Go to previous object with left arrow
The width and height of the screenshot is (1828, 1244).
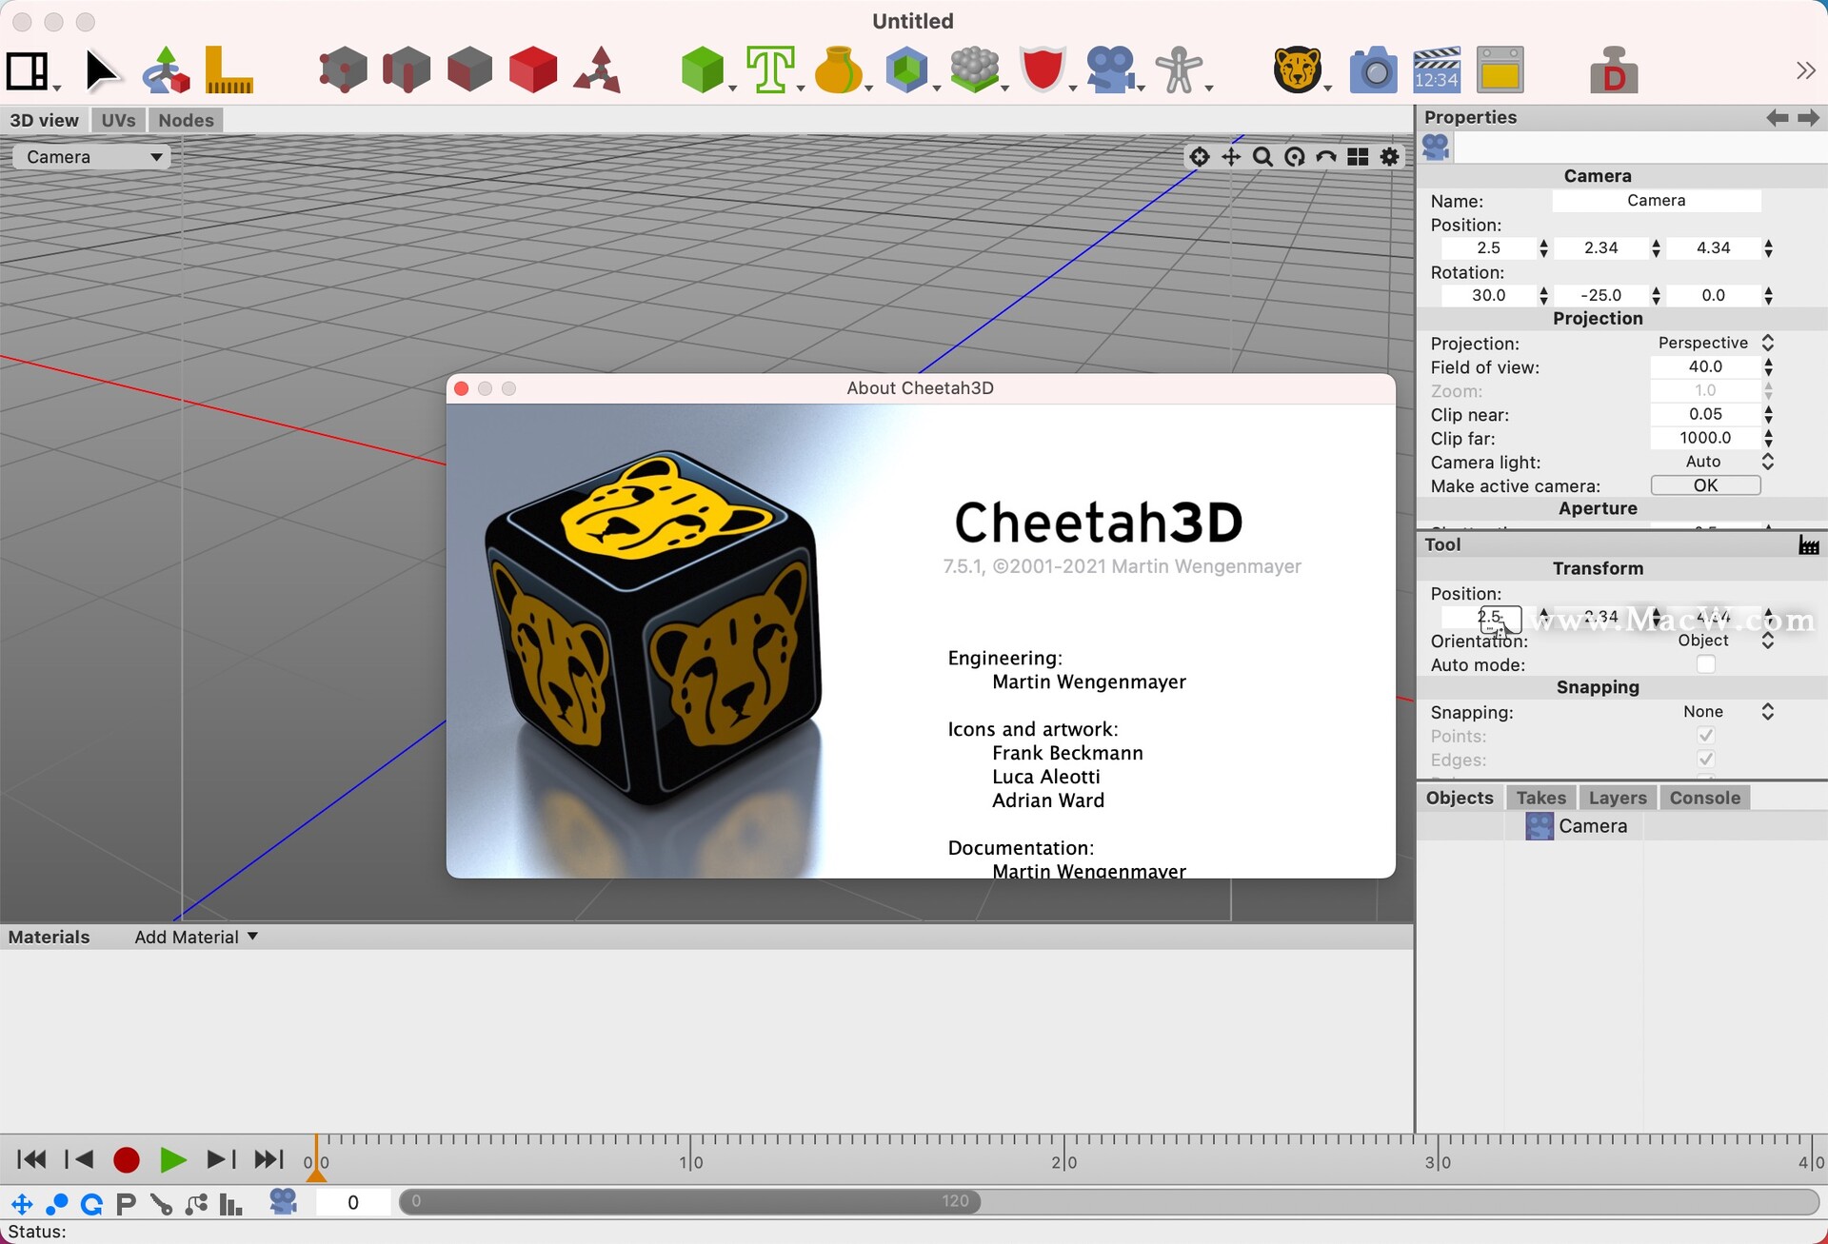[x=1777, y=117]
